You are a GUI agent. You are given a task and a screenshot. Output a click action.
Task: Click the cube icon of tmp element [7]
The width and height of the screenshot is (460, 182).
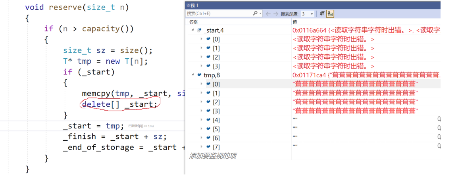coord(208,147)
